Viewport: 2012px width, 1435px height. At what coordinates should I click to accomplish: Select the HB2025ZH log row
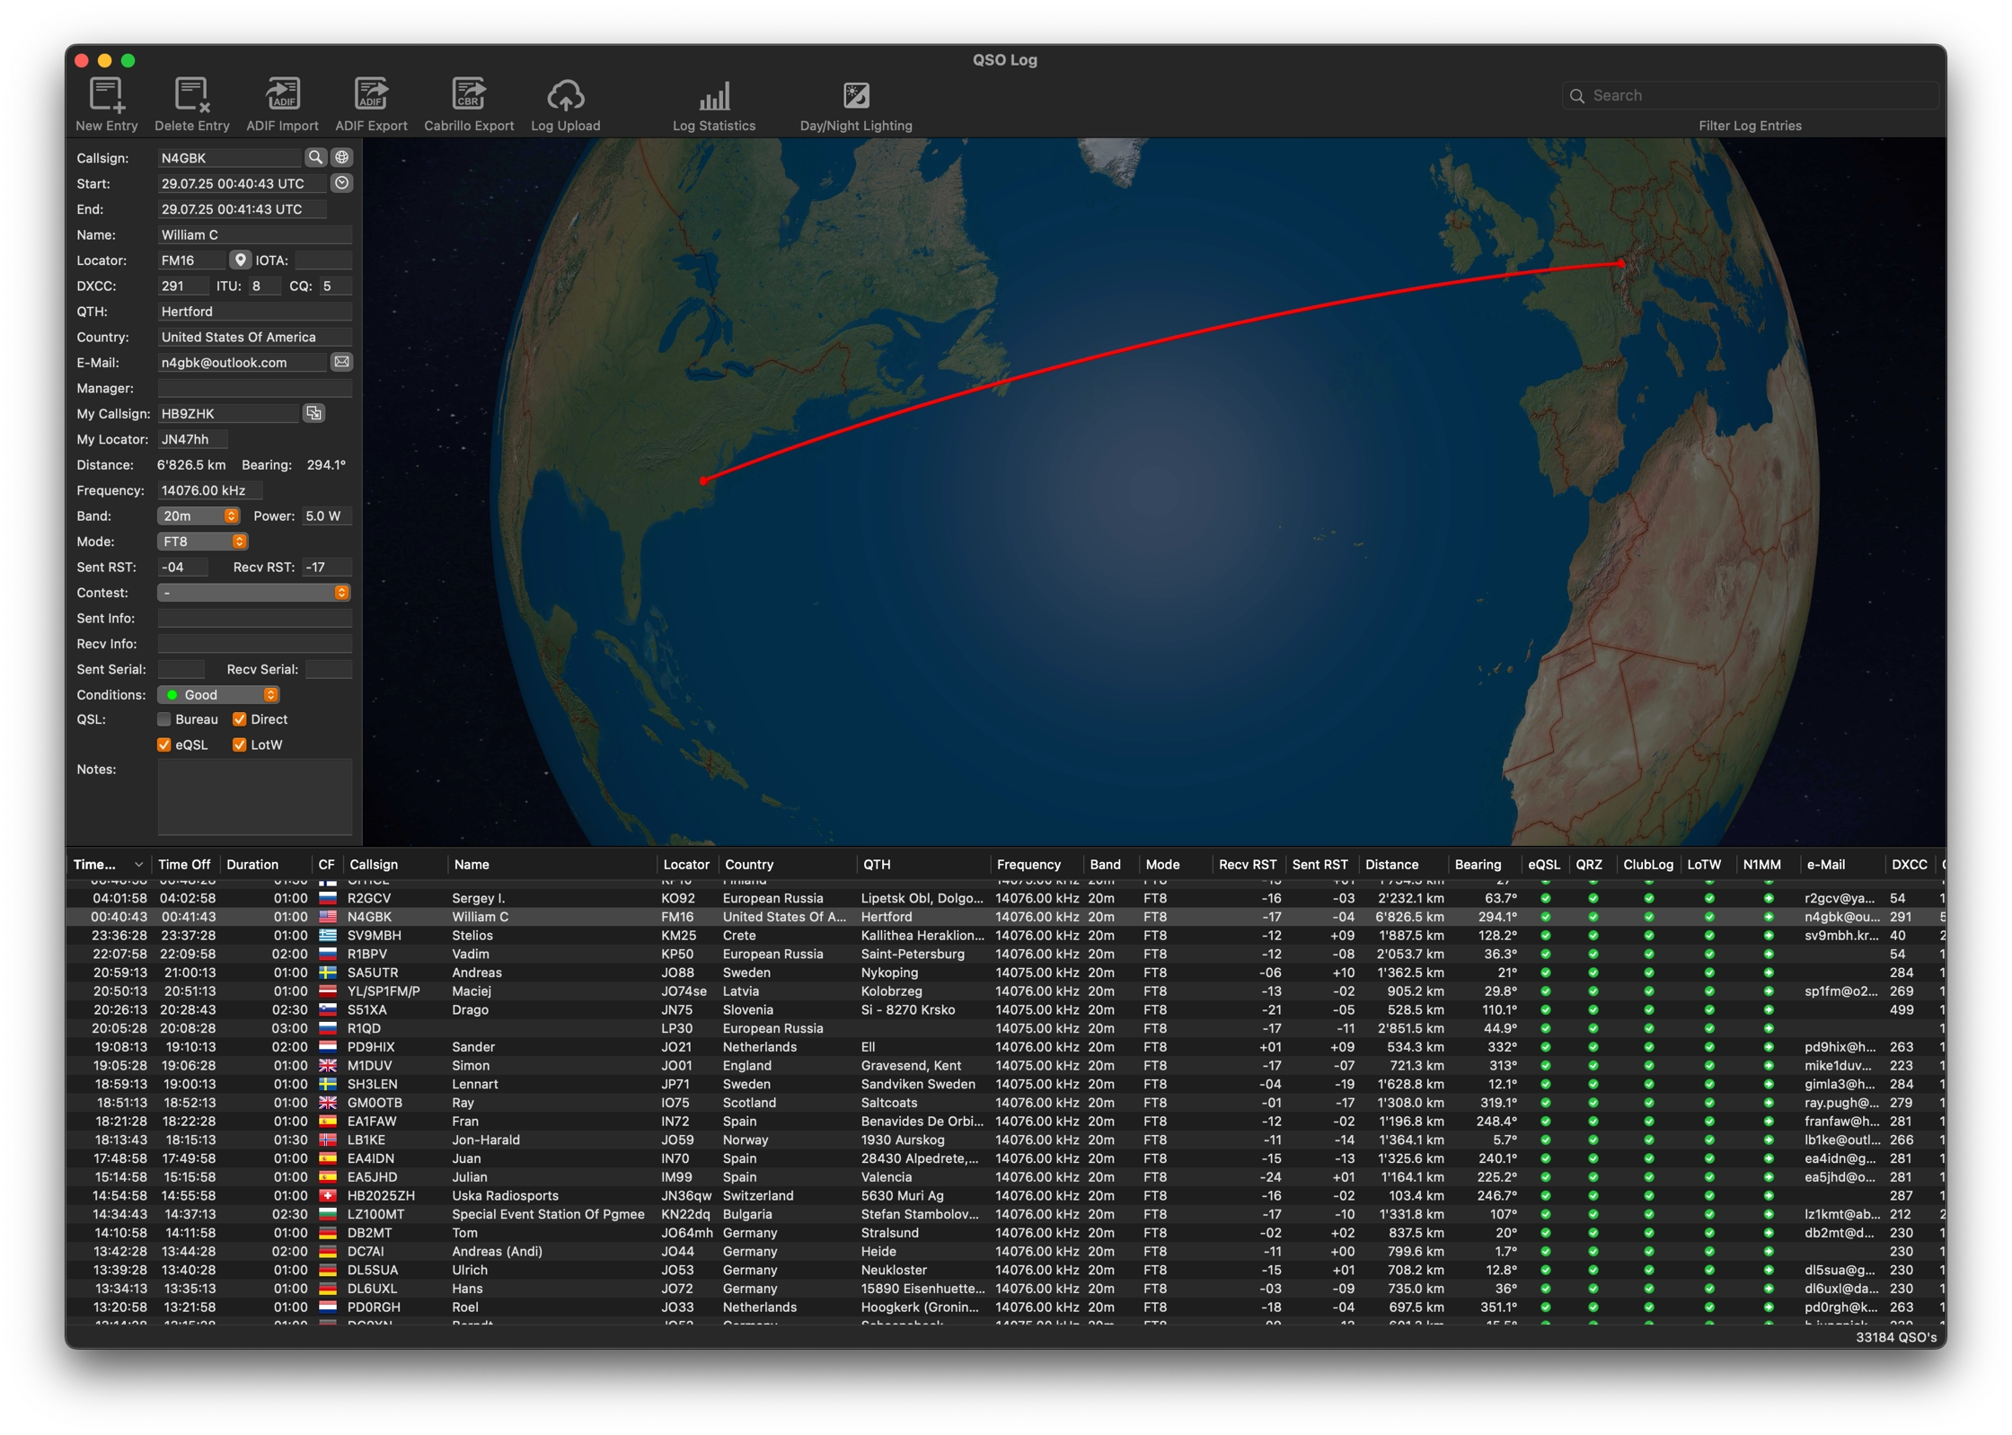click(x=1006, y=1196)
